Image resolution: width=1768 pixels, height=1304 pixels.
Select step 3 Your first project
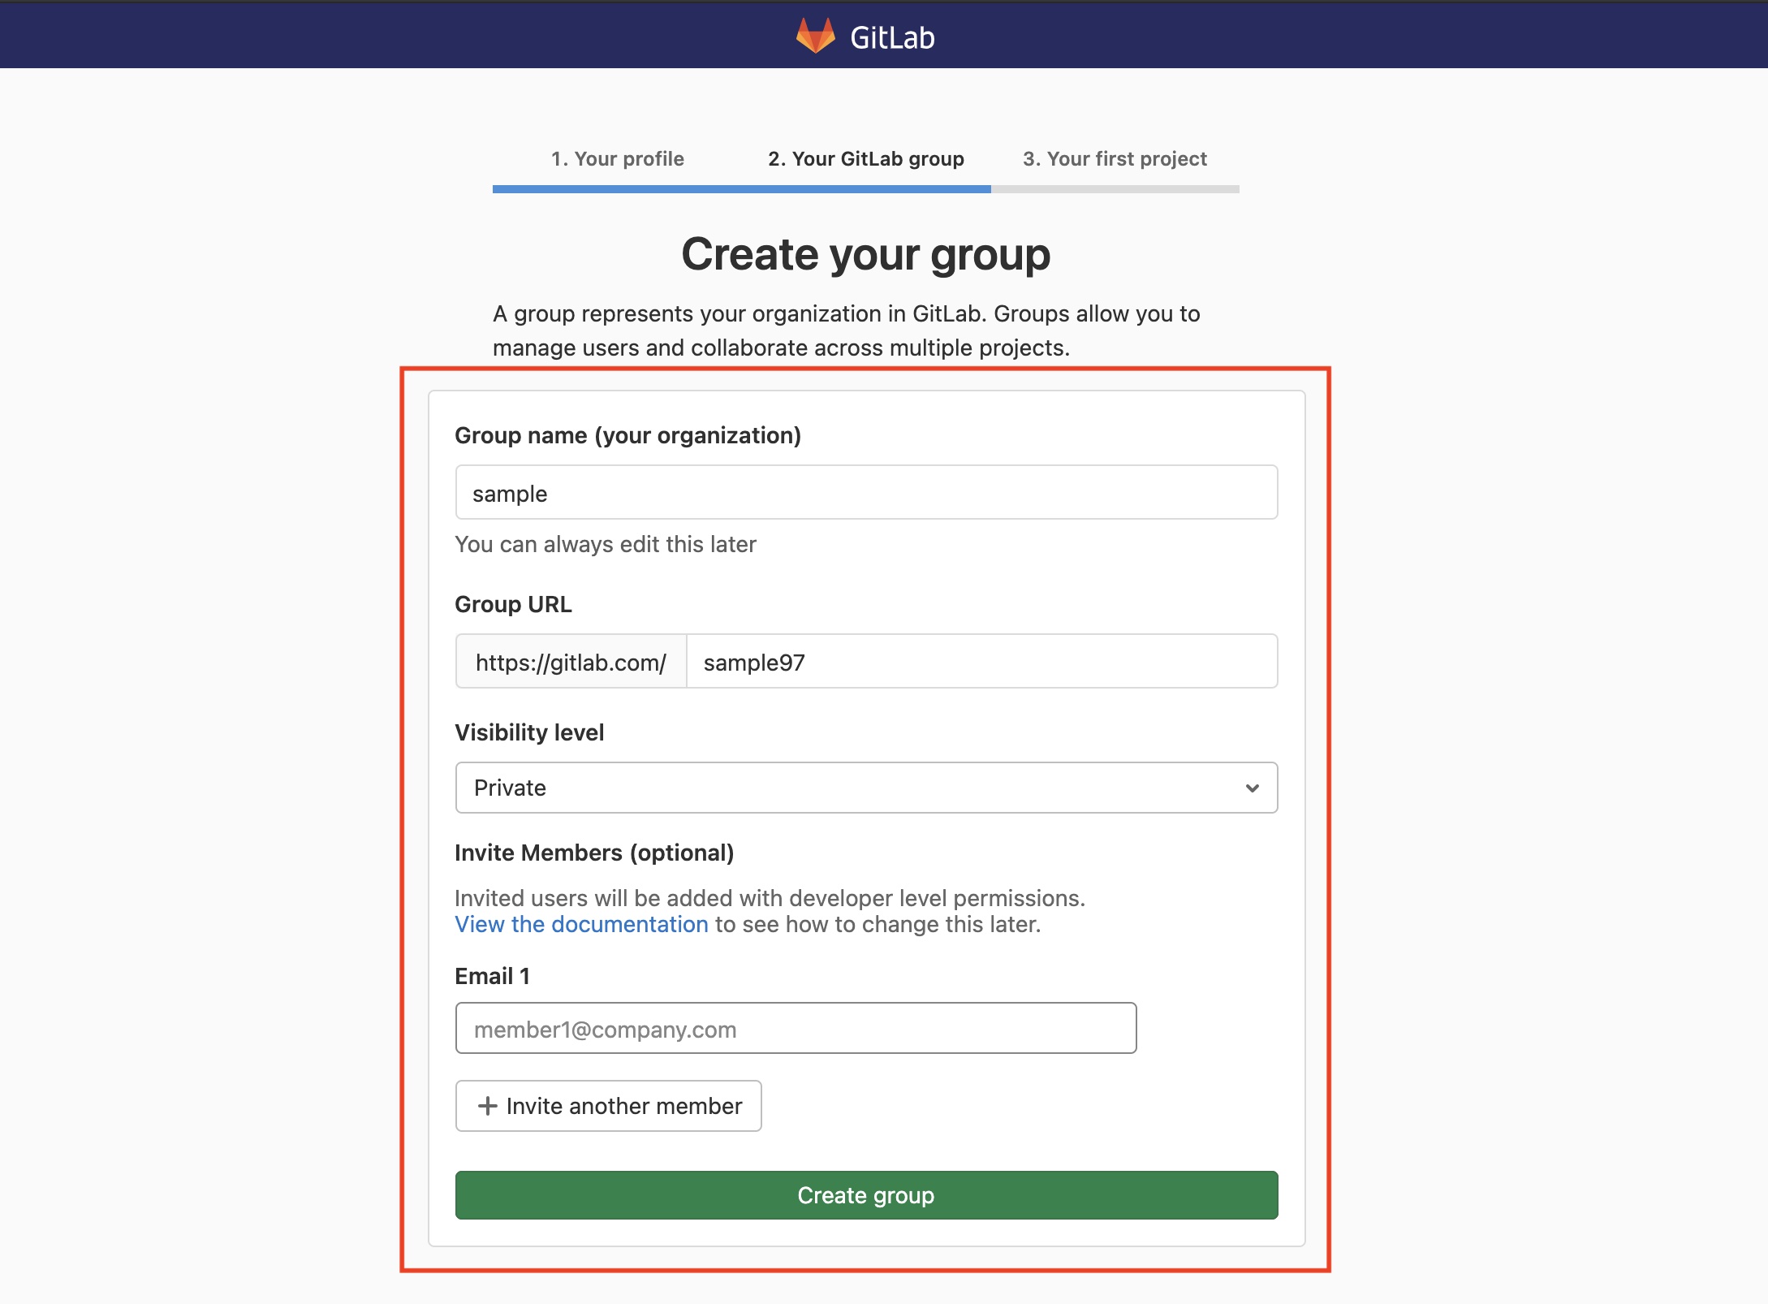(1115, 158)
